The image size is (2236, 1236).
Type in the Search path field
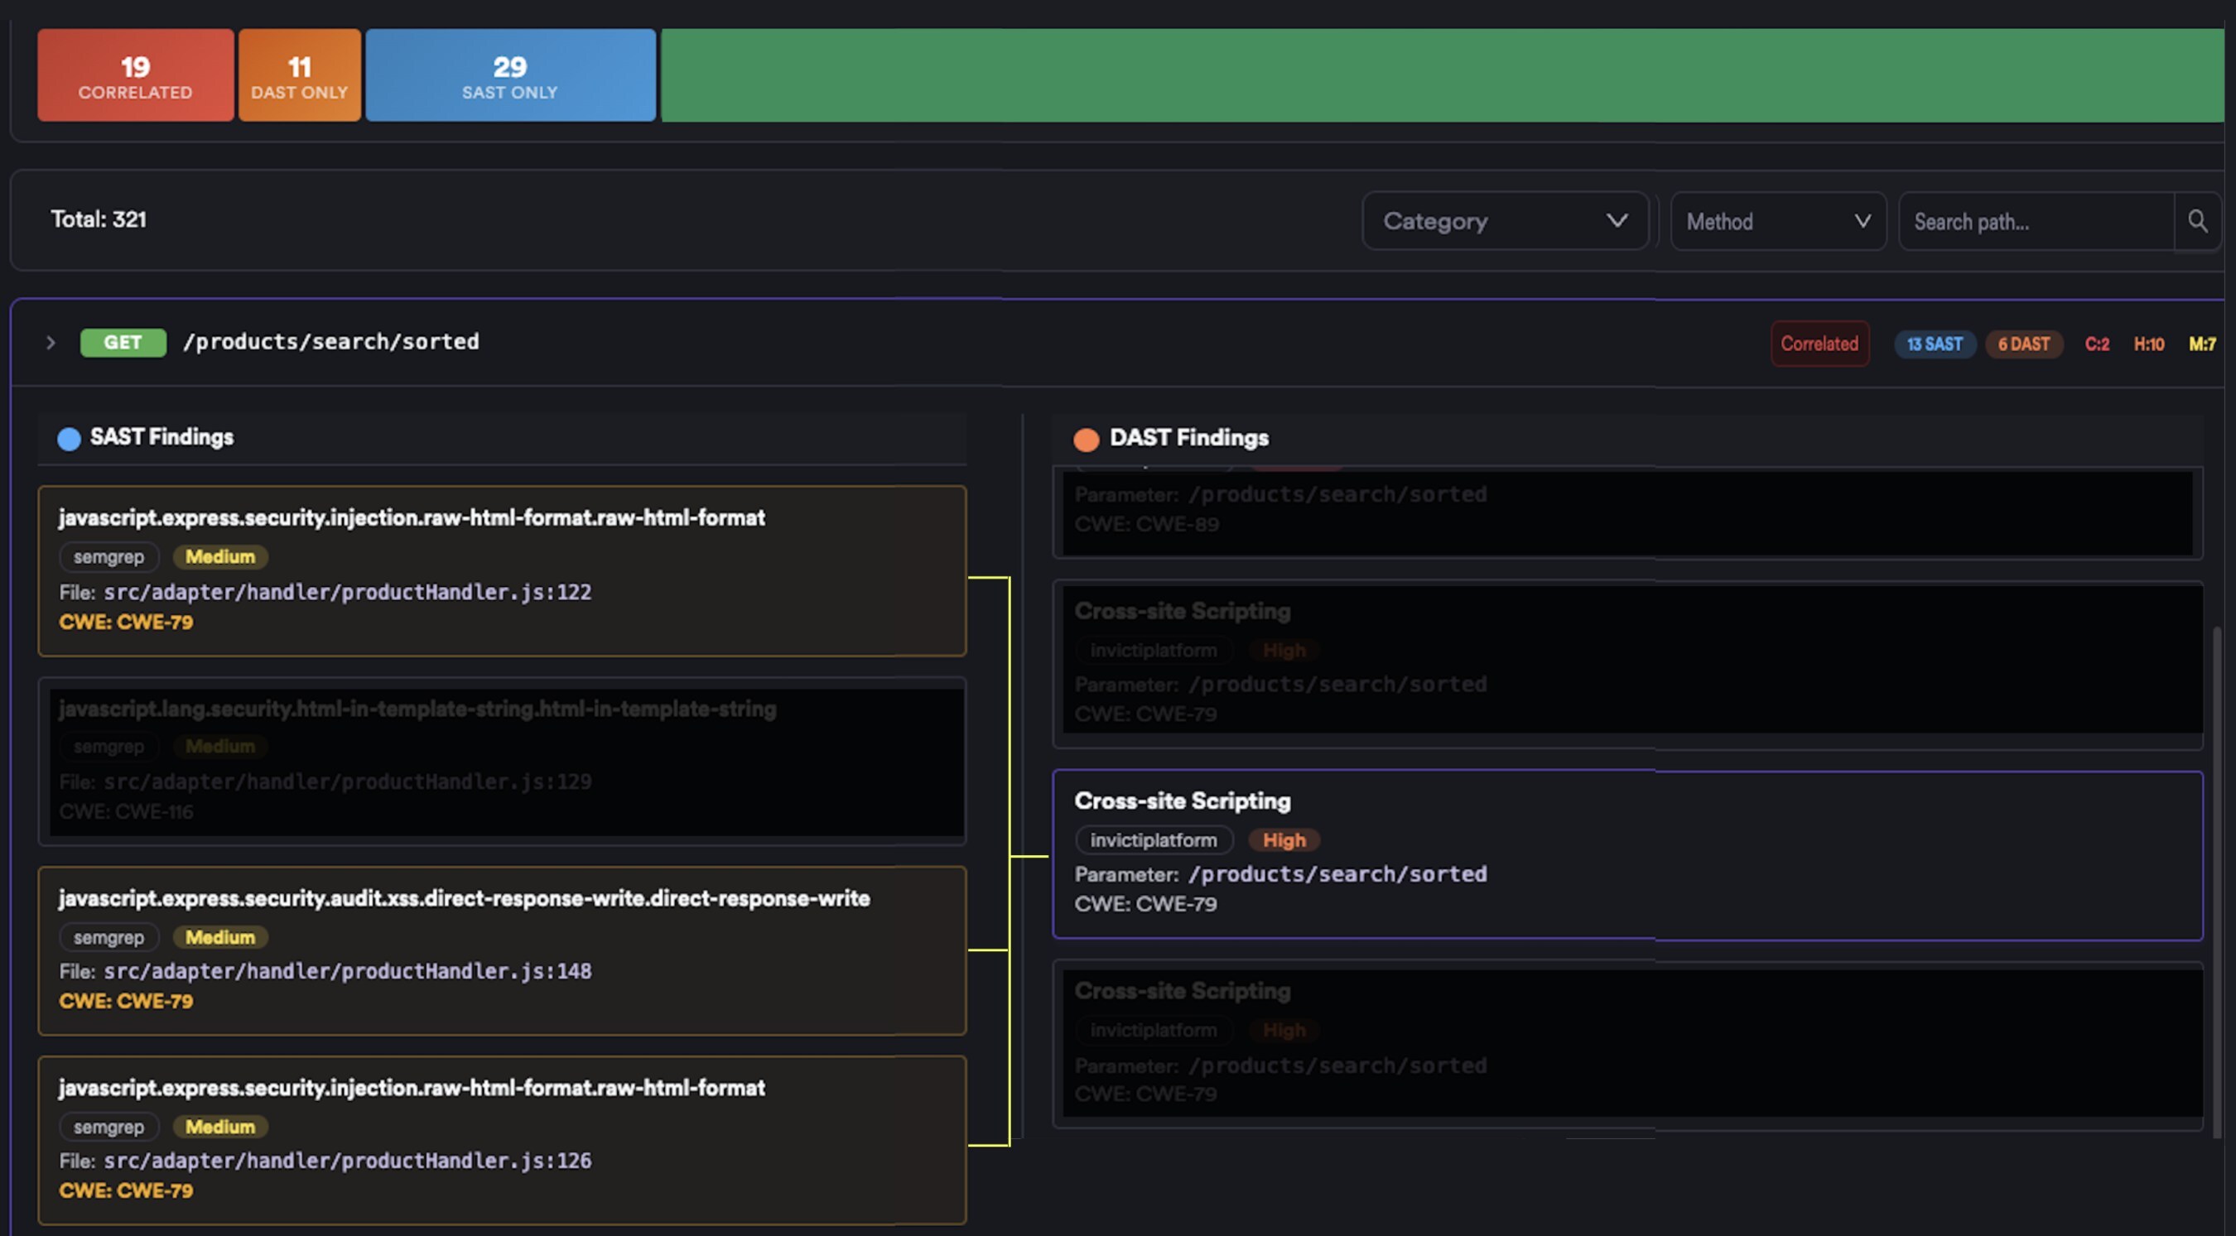(x=2036, y=222)
